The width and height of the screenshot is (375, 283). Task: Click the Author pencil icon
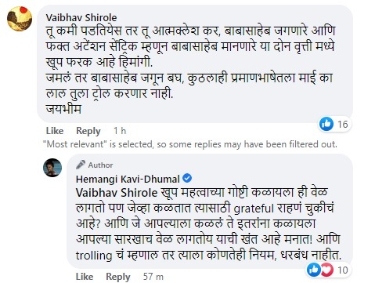[x=81, y=165]
